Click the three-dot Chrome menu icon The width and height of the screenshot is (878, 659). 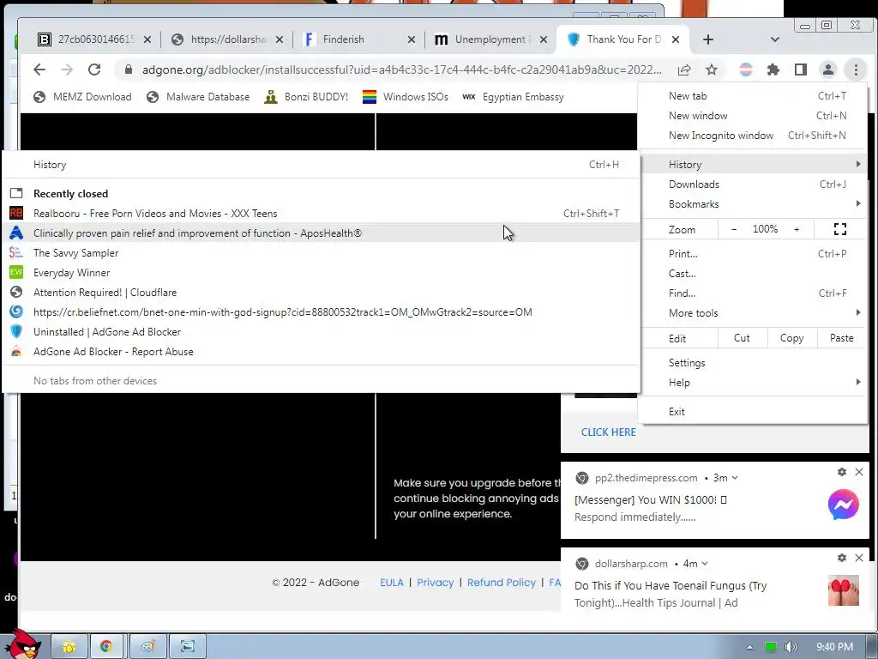click(856, 70)
